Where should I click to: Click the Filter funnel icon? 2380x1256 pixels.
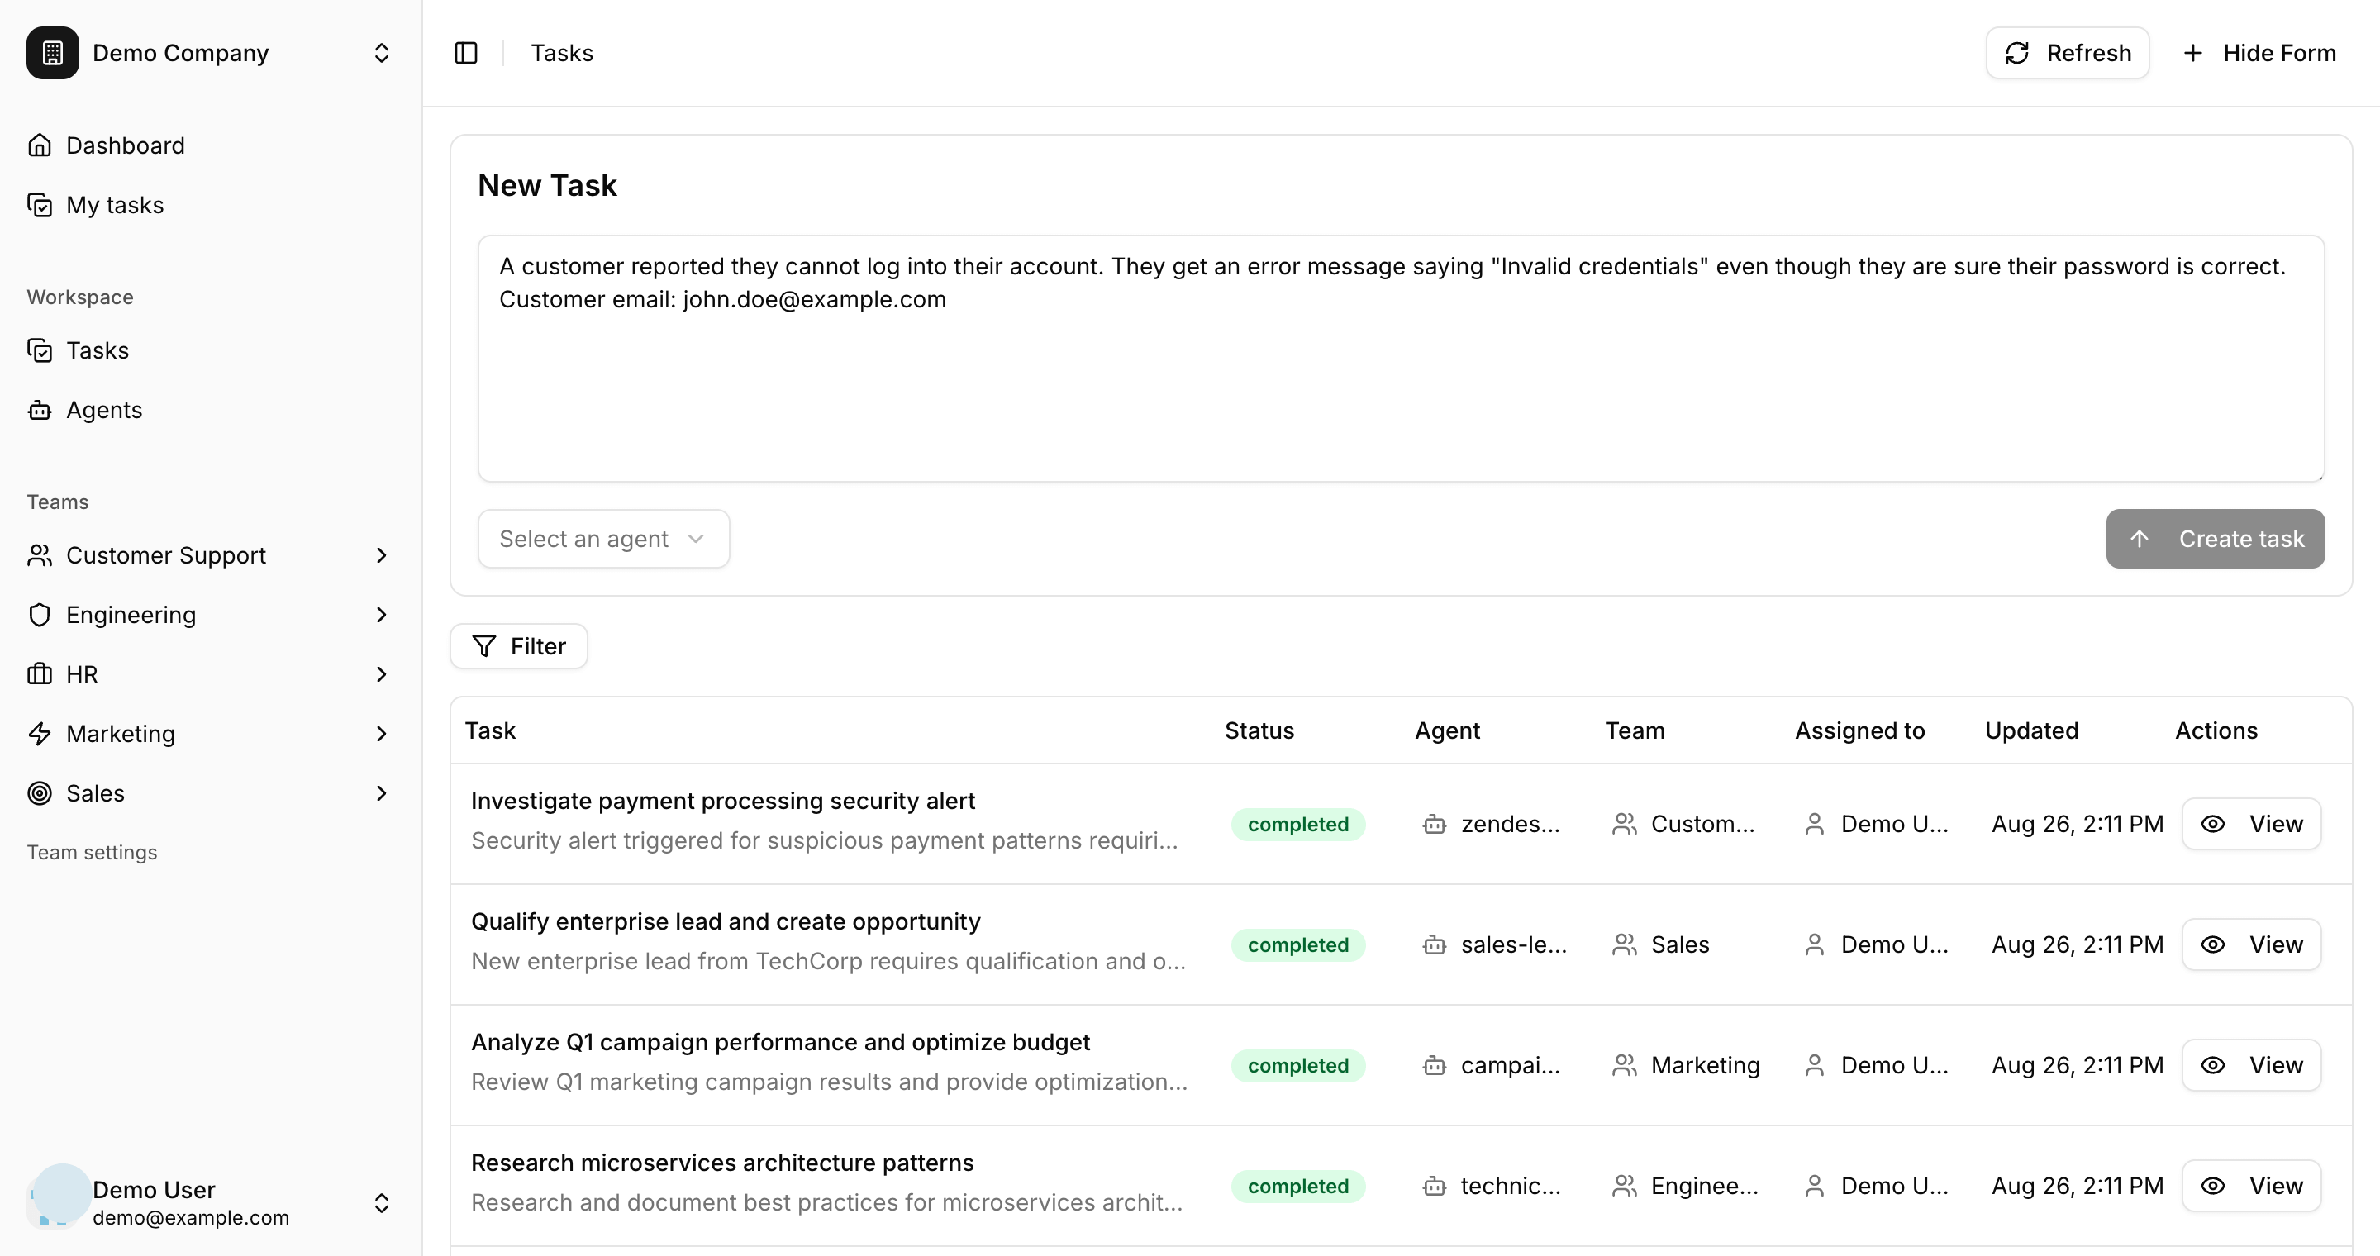click(x=484, y=646)
